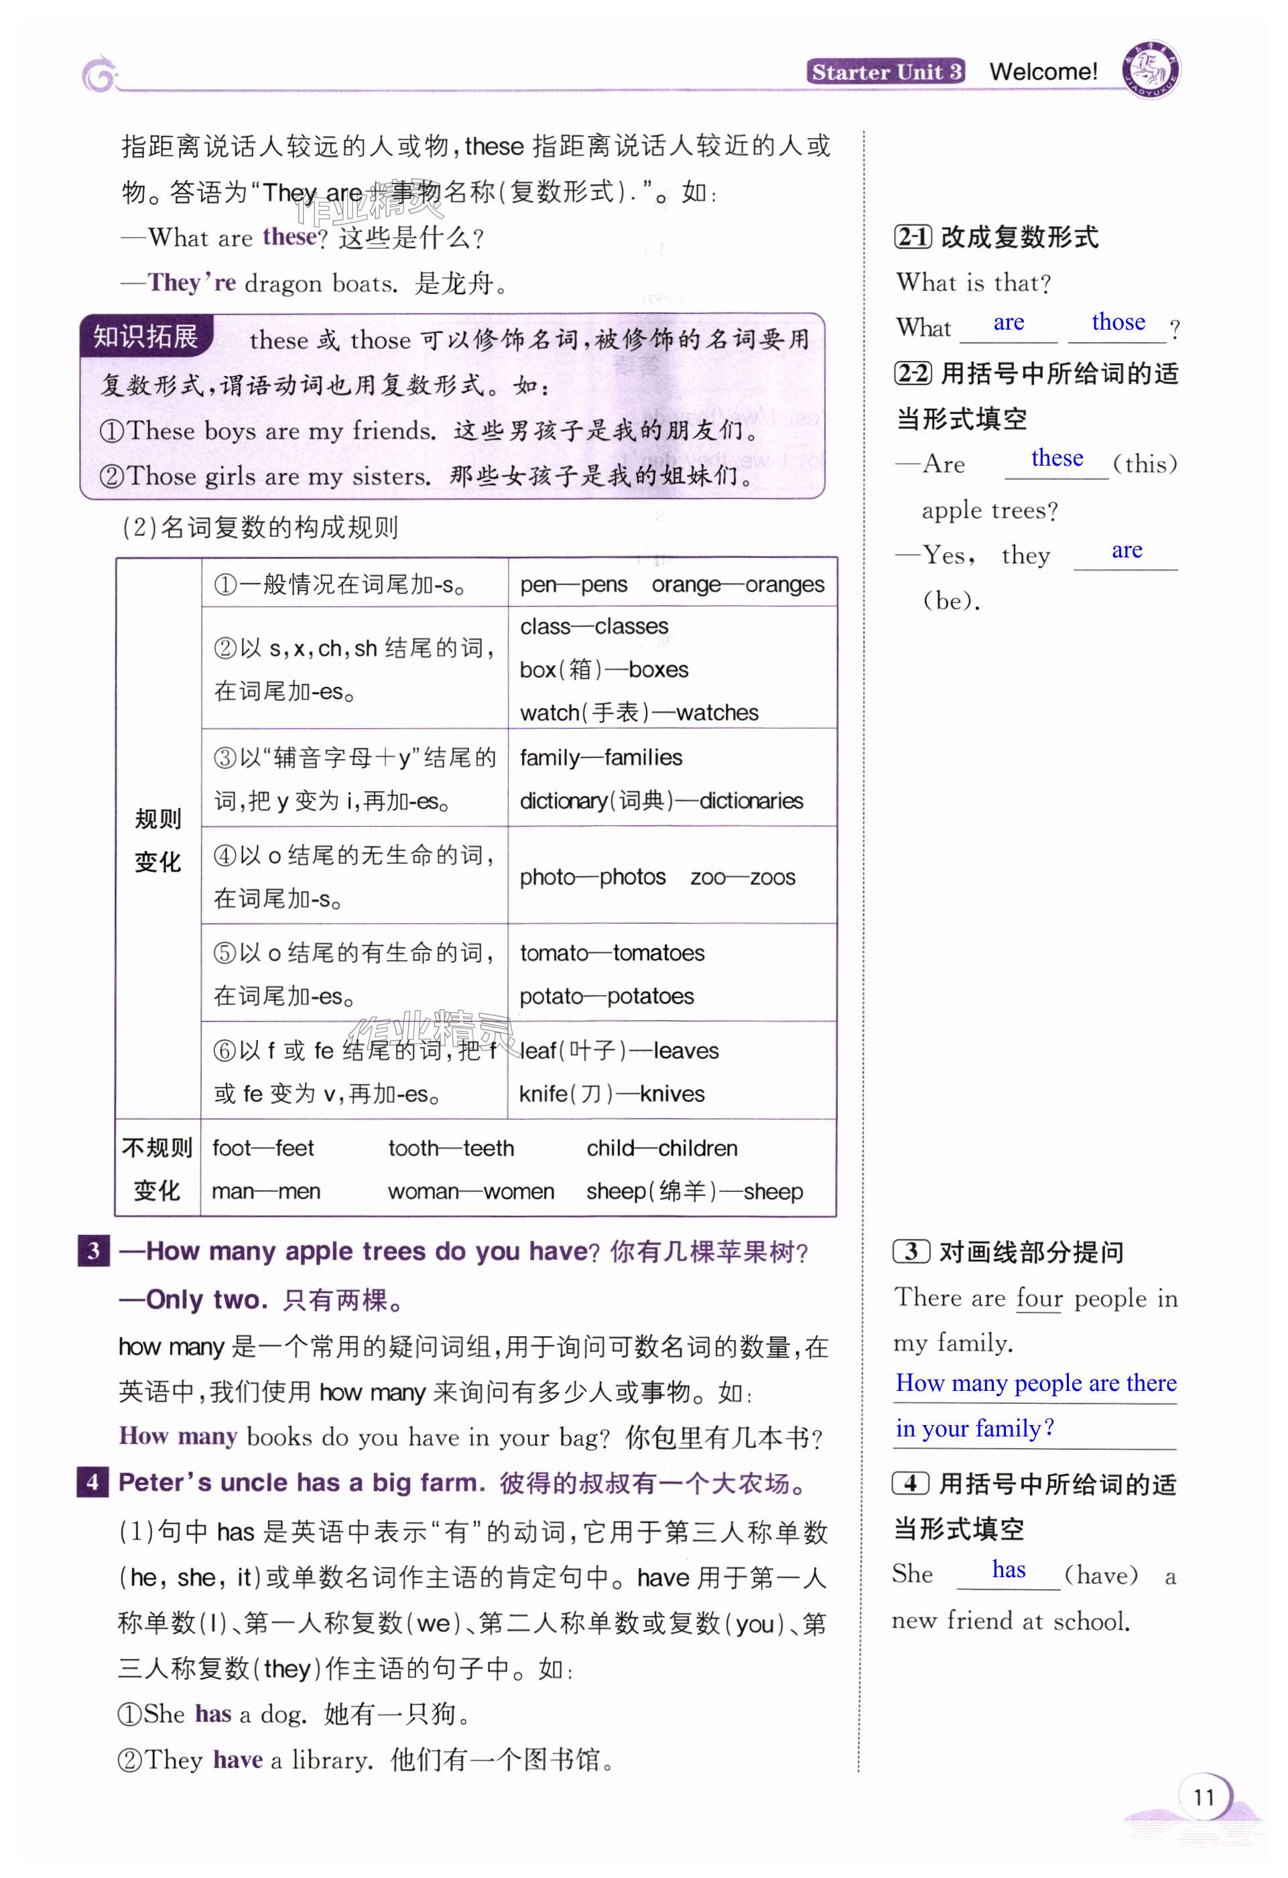1288x1878 pixels.
Task: Click the Welcome! header title
Action: [1043, 72]
